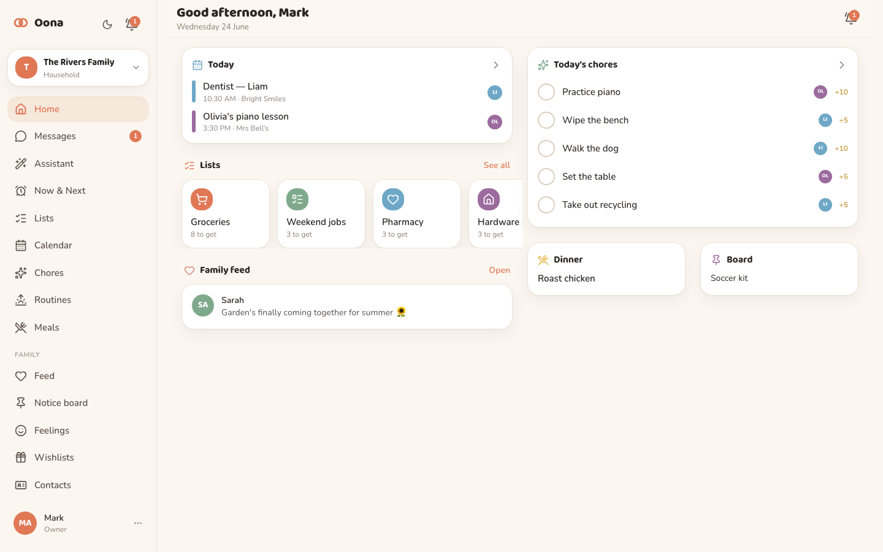Open sidebar notification bell
Screen dimensions: 883x552
131,25
